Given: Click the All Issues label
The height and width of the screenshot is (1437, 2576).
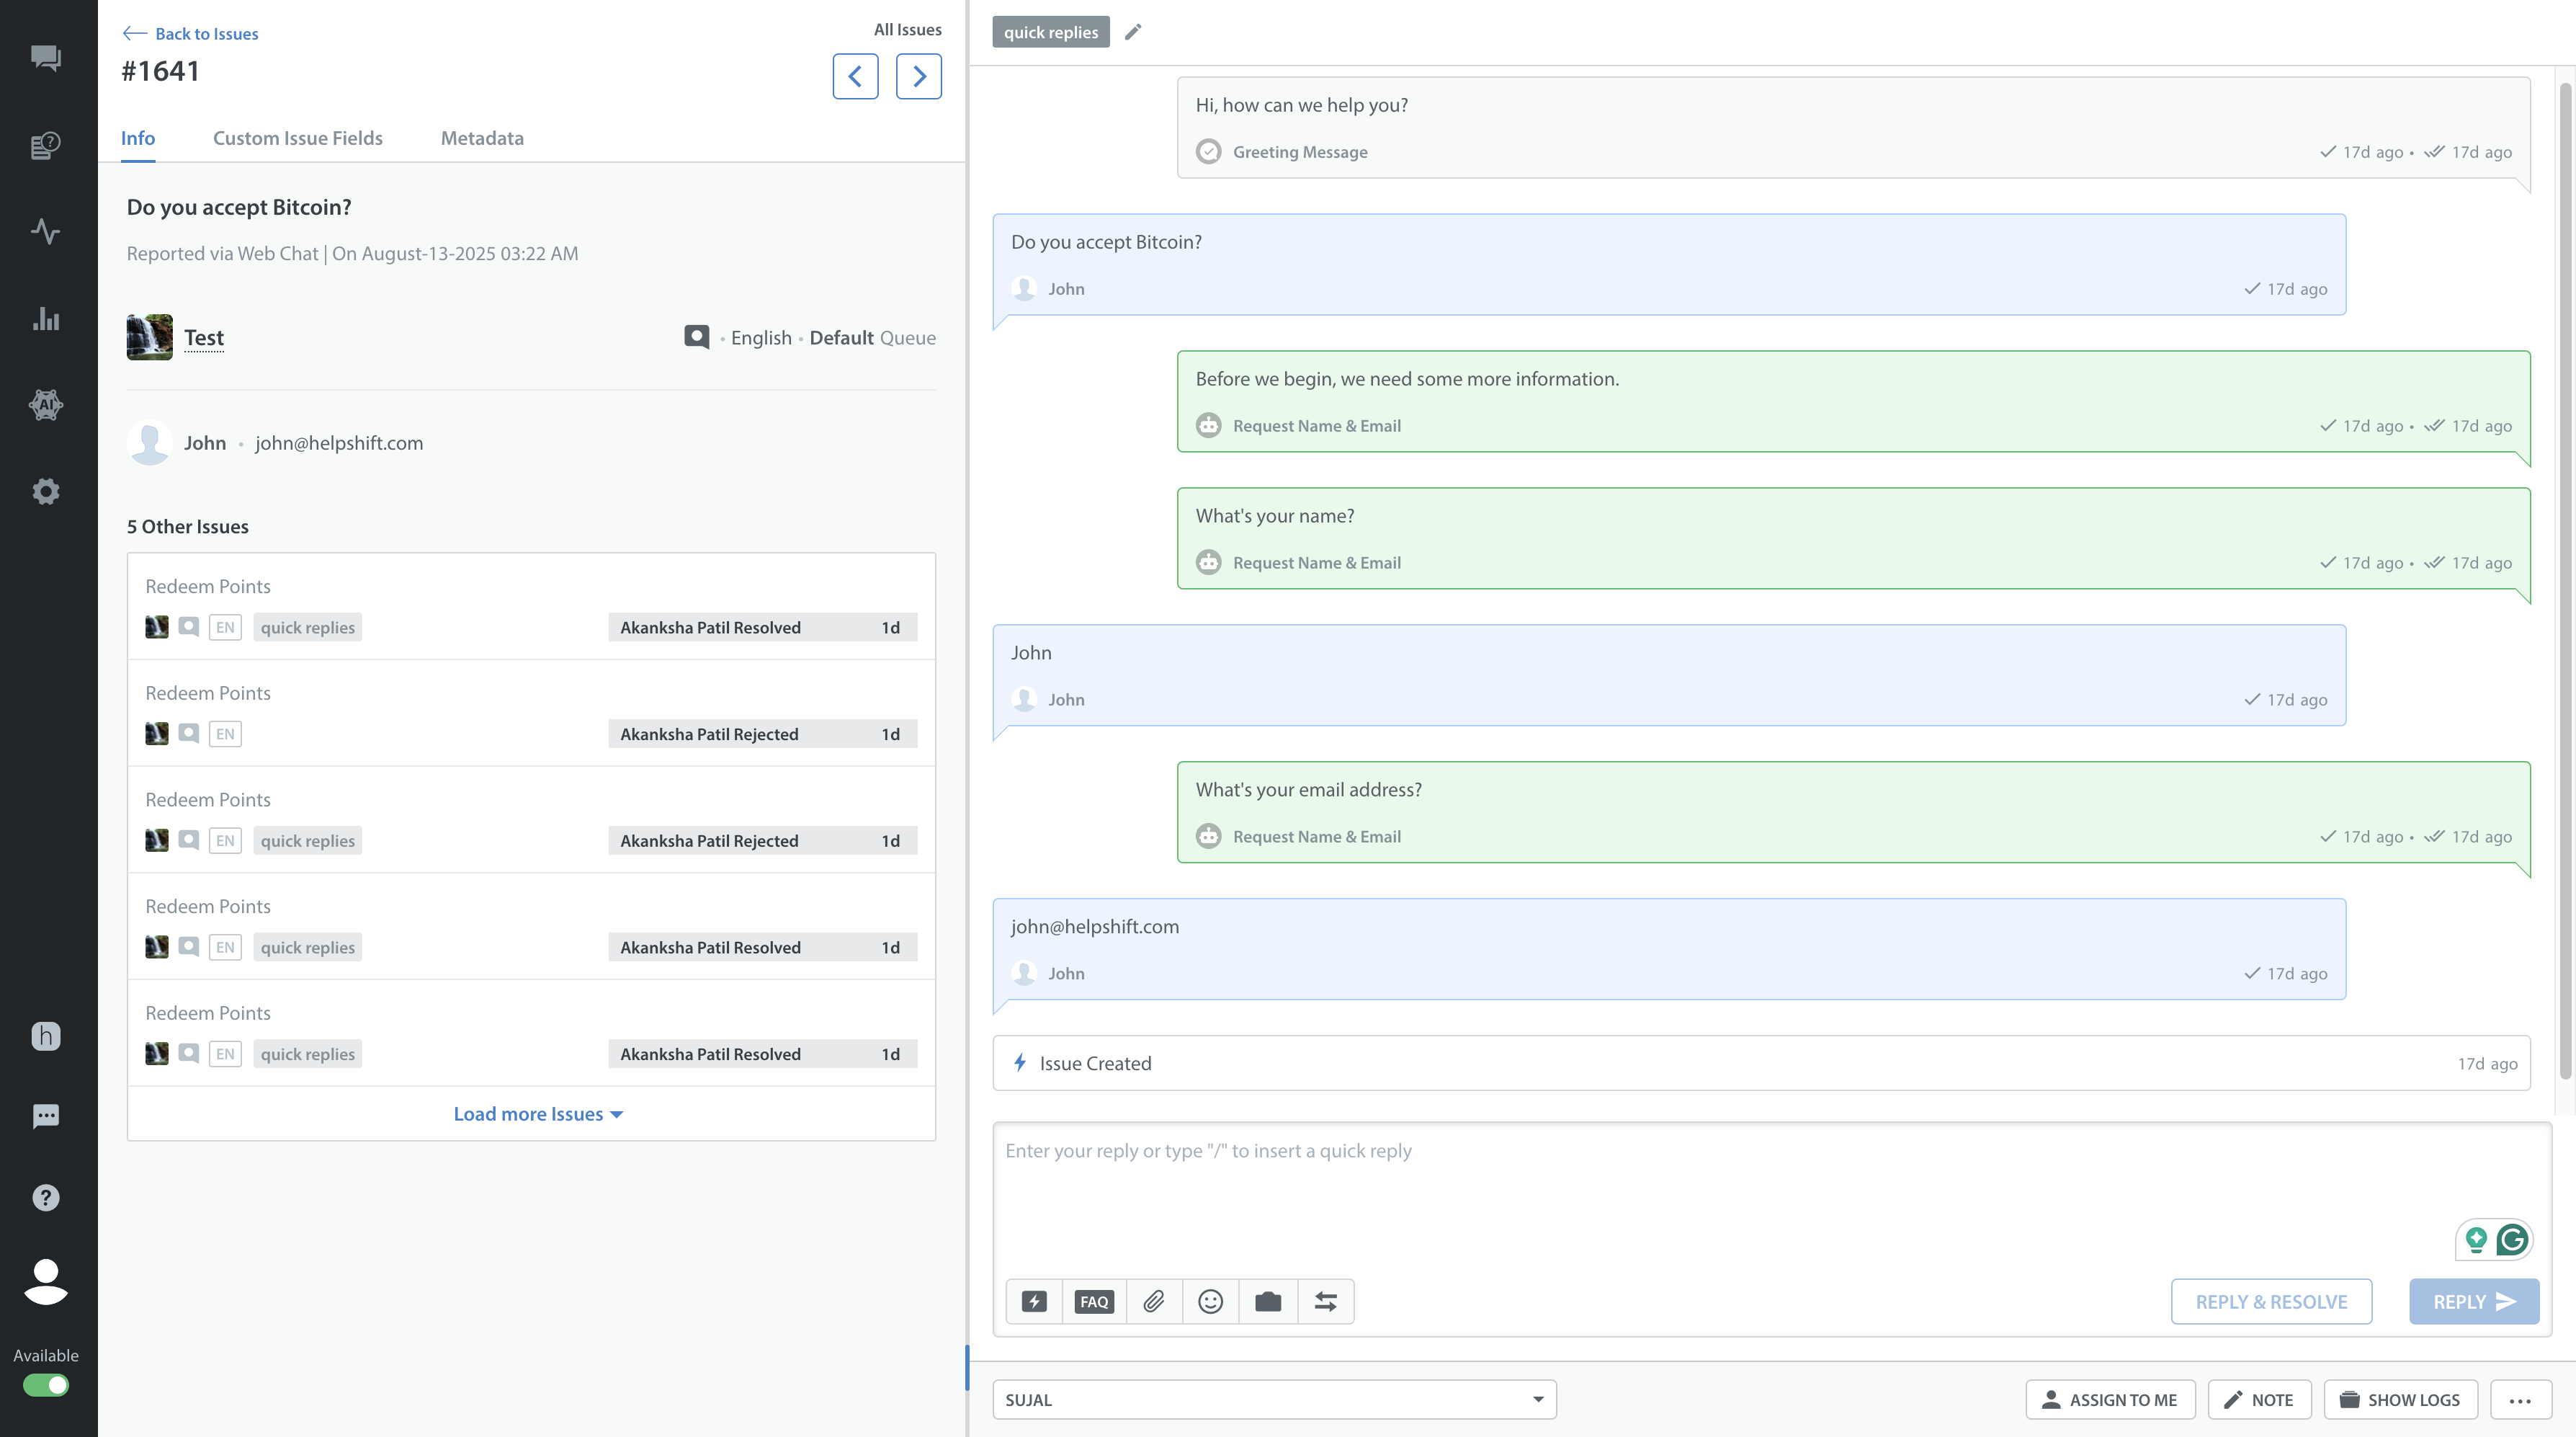Looking at the screenshot, I should click(908, 29).
